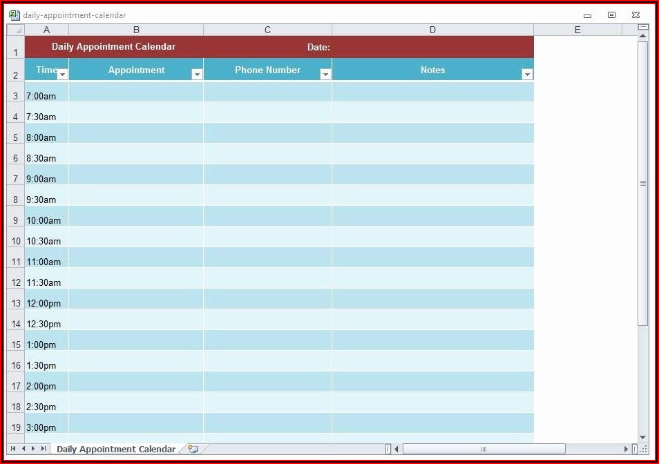
Task: Click the Select All corner button
Action: (16, 30)
